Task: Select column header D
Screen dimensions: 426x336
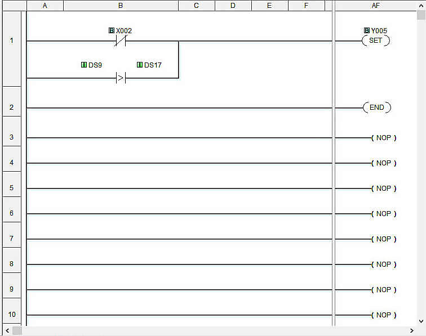Action: click(233, 6)
